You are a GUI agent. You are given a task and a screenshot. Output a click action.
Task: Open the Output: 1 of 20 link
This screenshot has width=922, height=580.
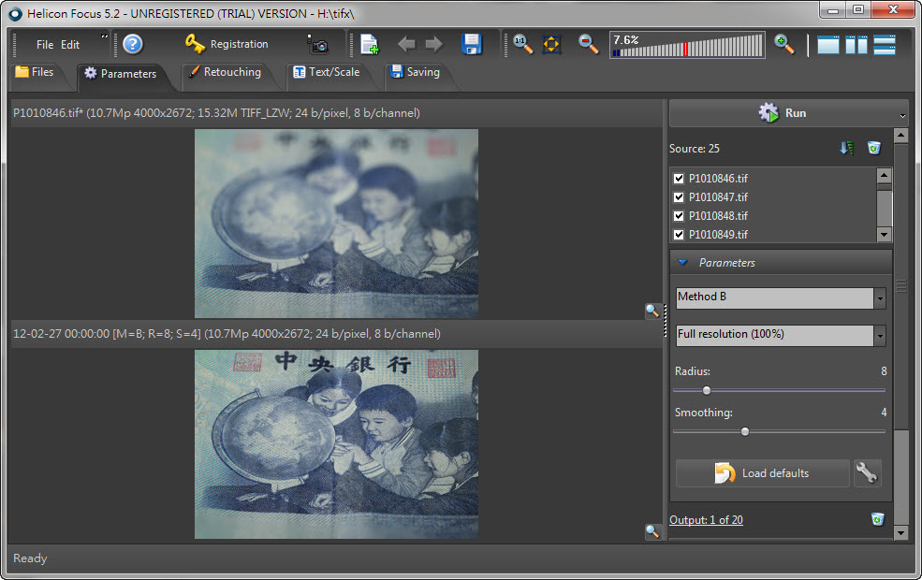706,520
